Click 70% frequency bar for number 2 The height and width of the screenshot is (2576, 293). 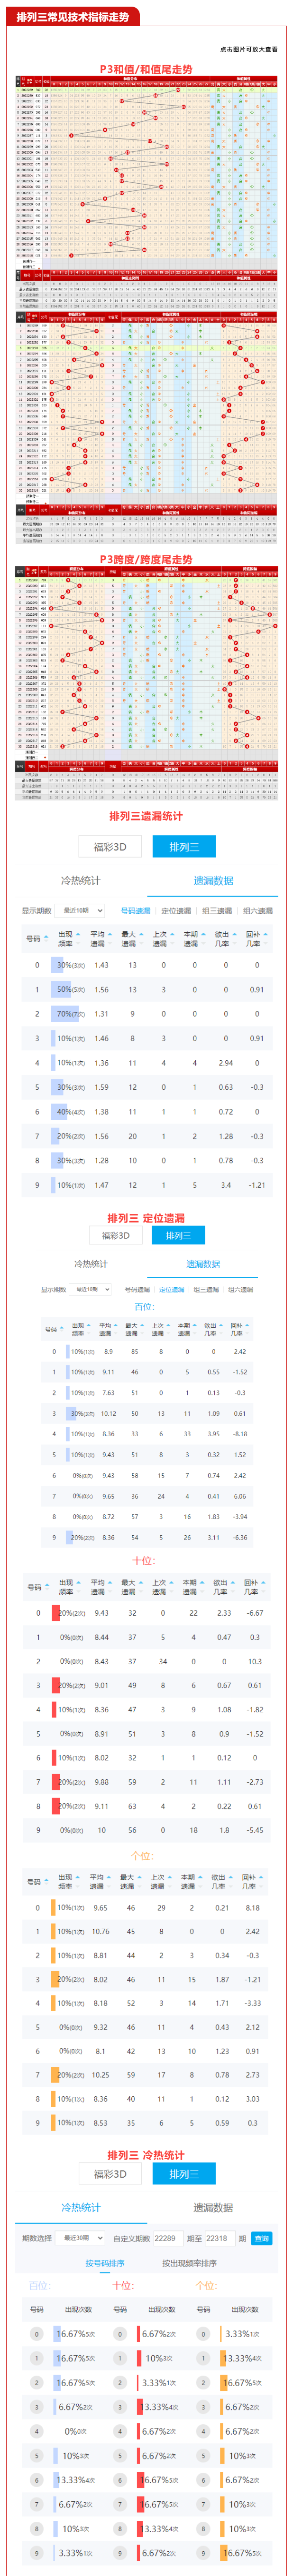pyautogui.click(x=70, y=1013)
